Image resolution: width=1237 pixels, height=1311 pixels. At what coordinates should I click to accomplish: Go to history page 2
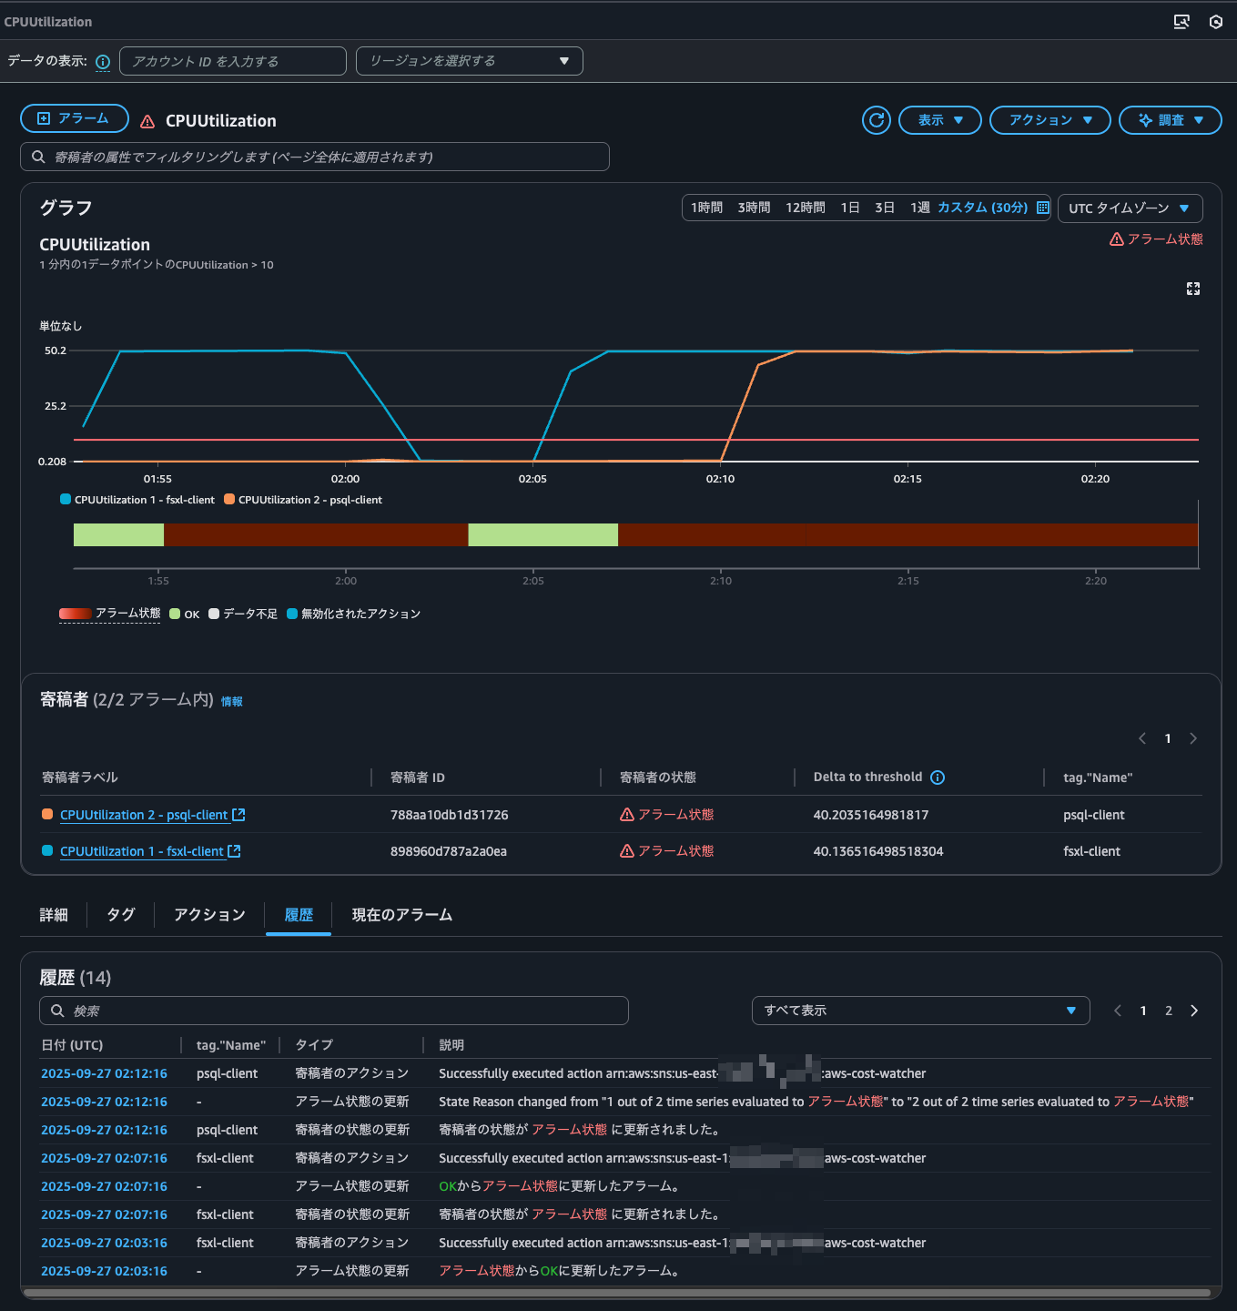[1169, 1011]
